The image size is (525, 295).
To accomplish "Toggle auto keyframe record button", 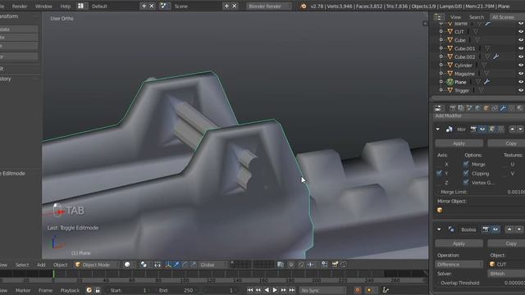I will point(358,290).
